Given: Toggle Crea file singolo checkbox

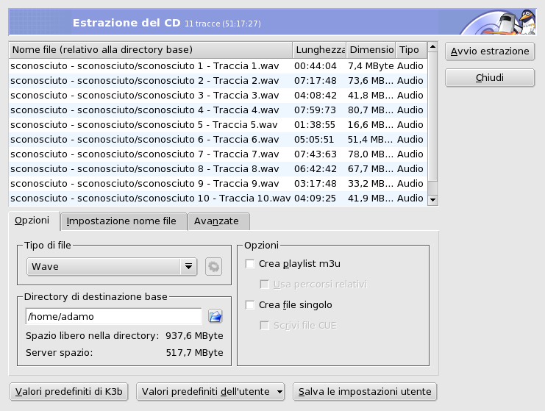Looking at the screenshot, I should click(x=250, y=304).
